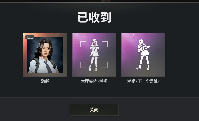The height and width of the screenshot is (121, 199).
Task: Click the selfie-pose silhouette icon
Action: pyautogui.click(x=94, y=55)
